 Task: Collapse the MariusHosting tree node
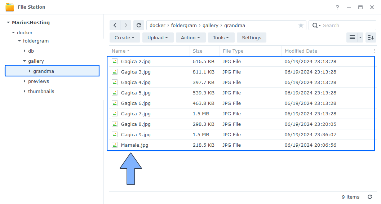[x=8, y=22]
